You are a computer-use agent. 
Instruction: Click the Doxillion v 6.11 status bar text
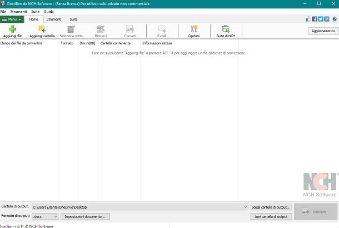pyautogui.click(x=26, y=226)
